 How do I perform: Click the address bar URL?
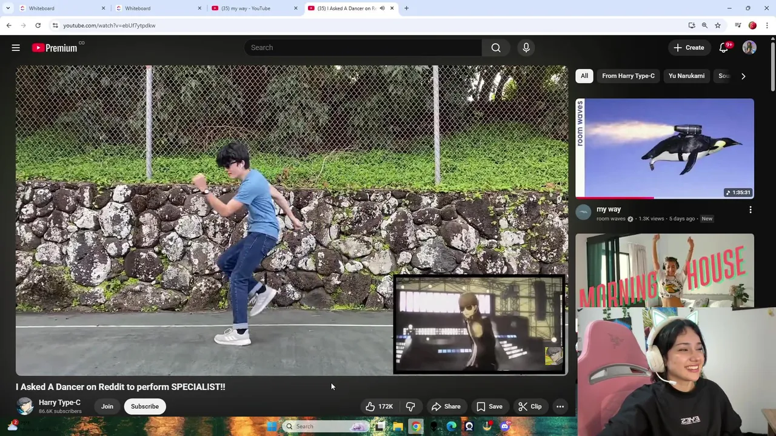[x=109, y=25]
